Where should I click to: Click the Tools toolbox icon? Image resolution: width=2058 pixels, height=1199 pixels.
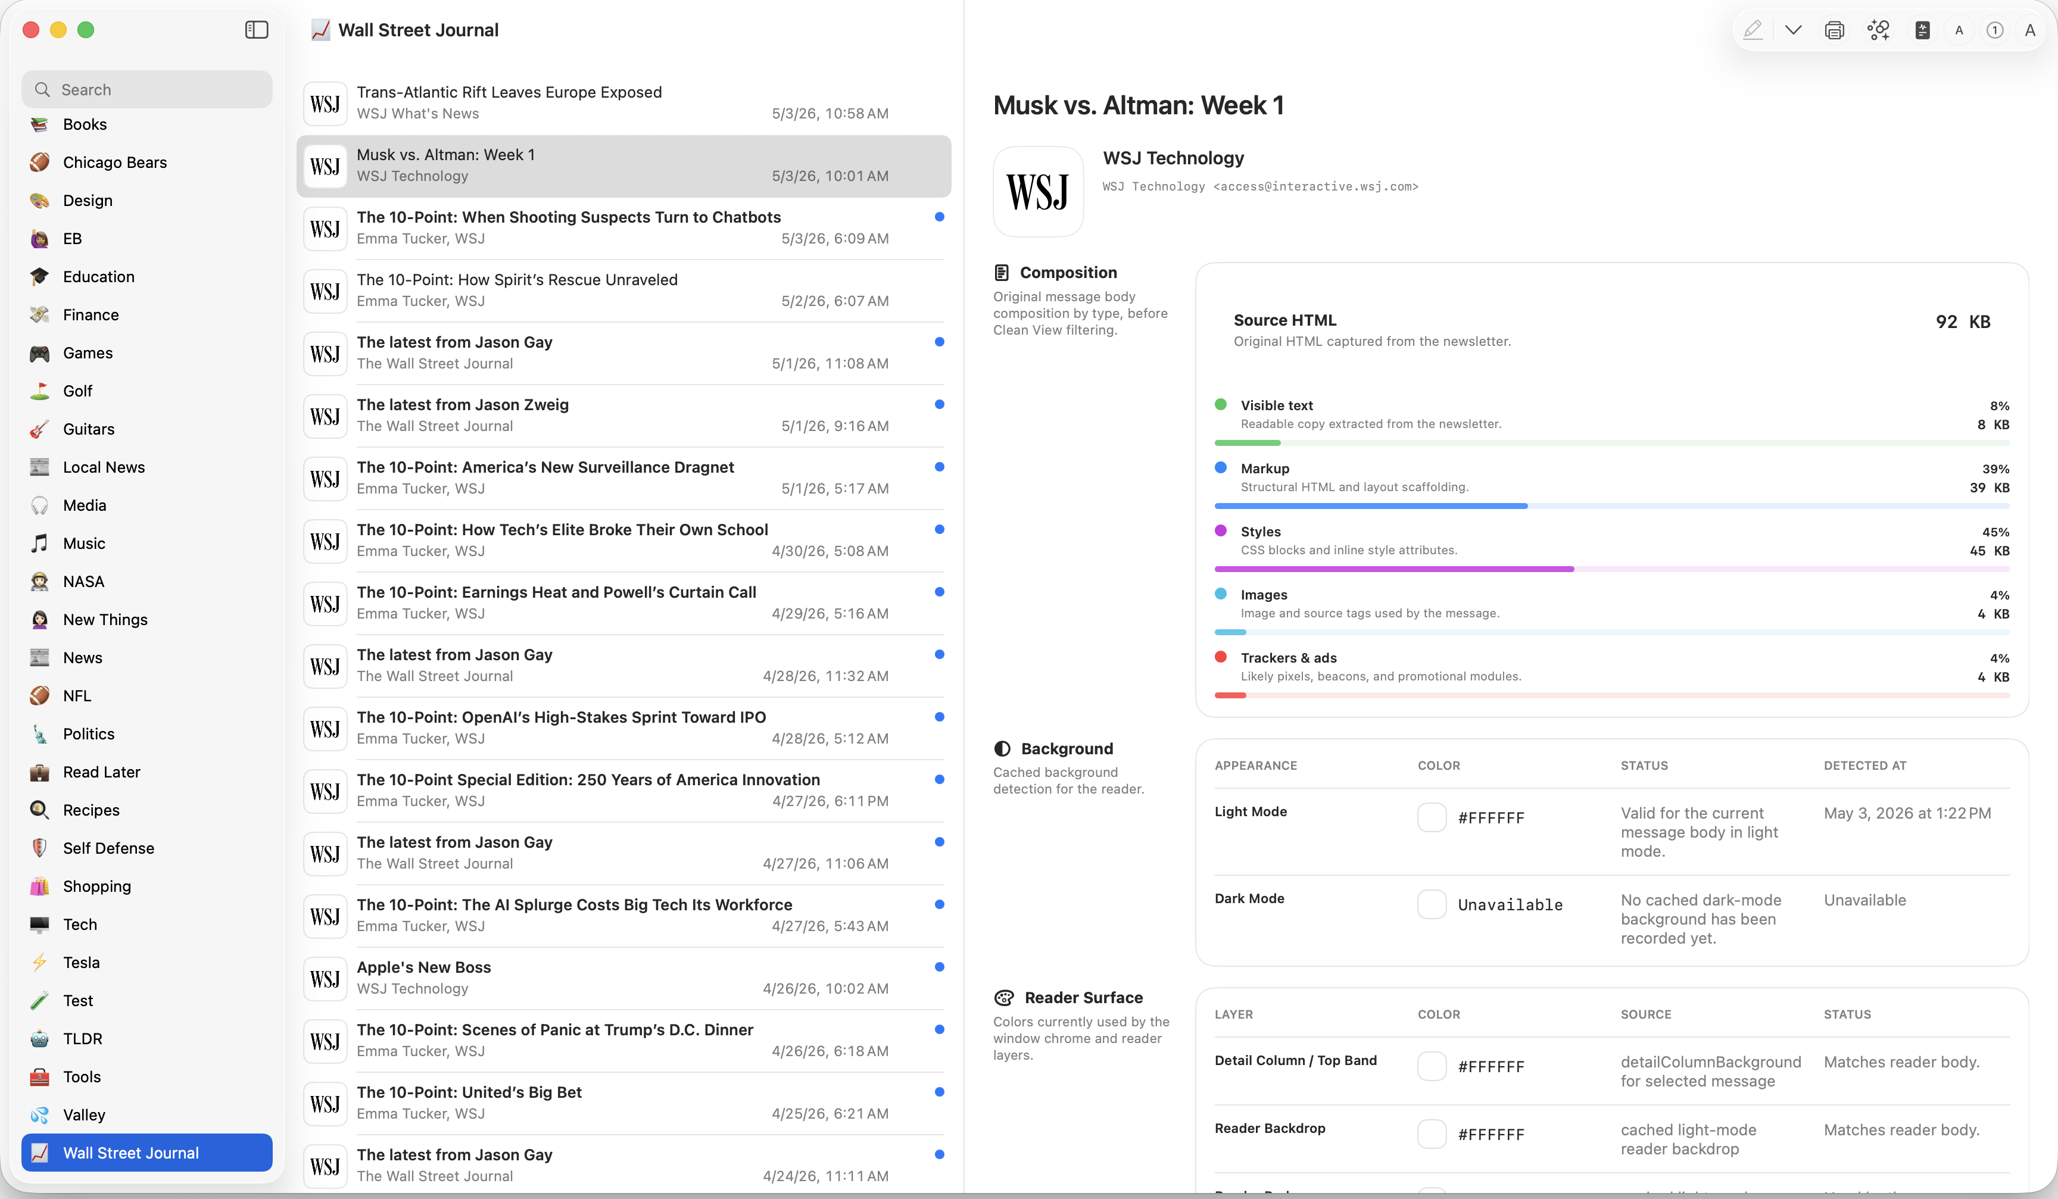coord(39,1076)
